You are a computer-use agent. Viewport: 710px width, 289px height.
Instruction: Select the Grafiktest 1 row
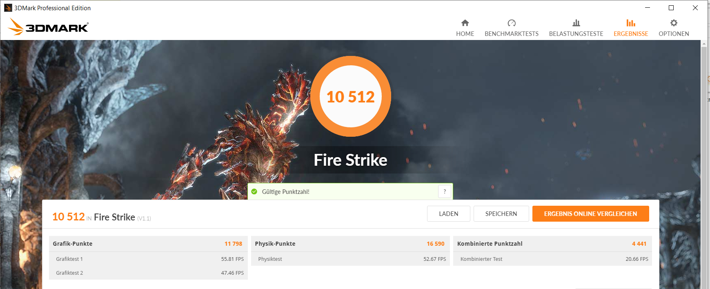(148, 259)
